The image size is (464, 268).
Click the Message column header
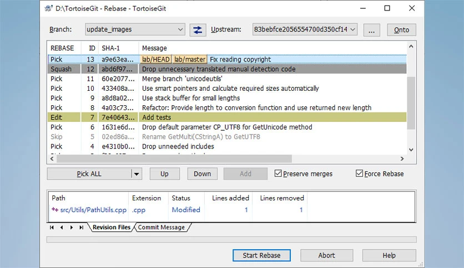273,48
